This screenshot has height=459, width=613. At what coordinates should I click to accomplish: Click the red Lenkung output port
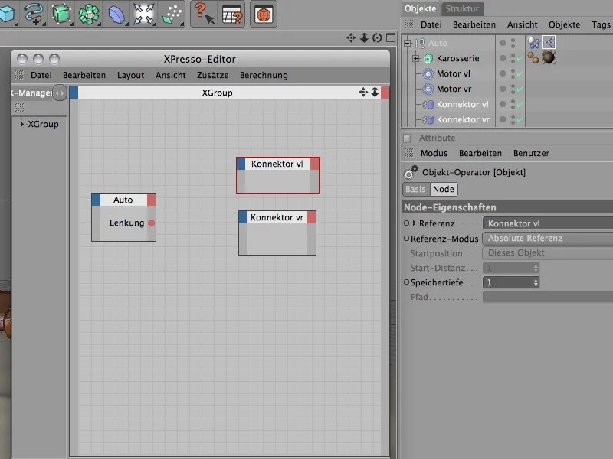(151, 223)
